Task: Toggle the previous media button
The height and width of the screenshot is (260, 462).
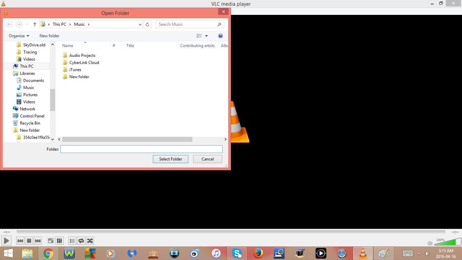Action: click(x=20, y=241)
